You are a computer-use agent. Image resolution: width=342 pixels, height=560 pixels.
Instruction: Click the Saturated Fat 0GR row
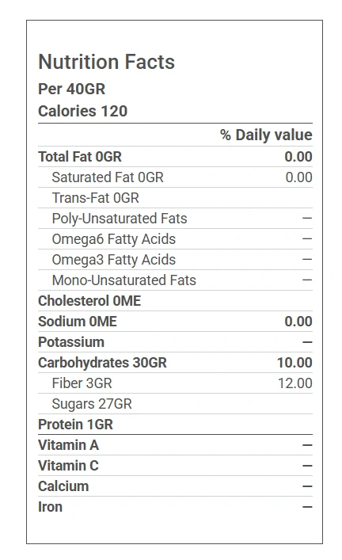point(175,177)
